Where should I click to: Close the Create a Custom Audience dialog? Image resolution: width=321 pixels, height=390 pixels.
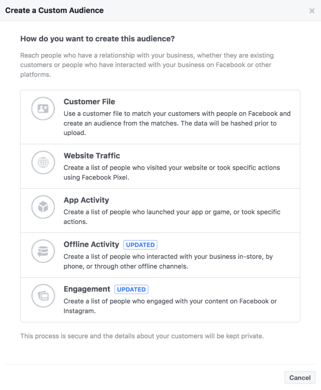point(312,11)
